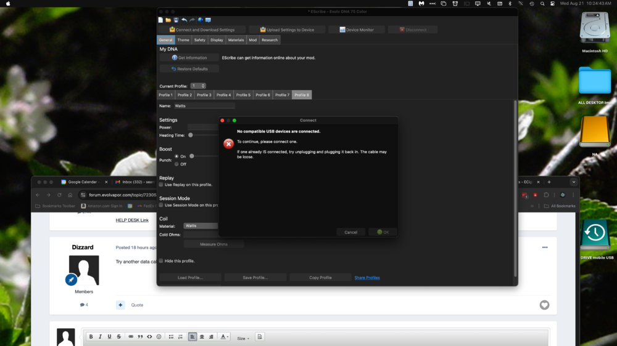Switch to the Materials tab
Image resolution: width=617 pixels, height=346 pixels.
click(x=236, y=40)
